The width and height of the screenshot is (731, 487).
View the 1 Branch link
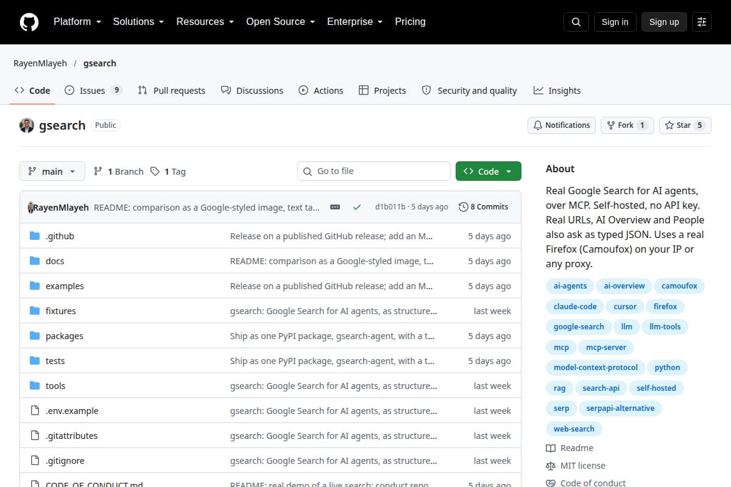point(118,172)
